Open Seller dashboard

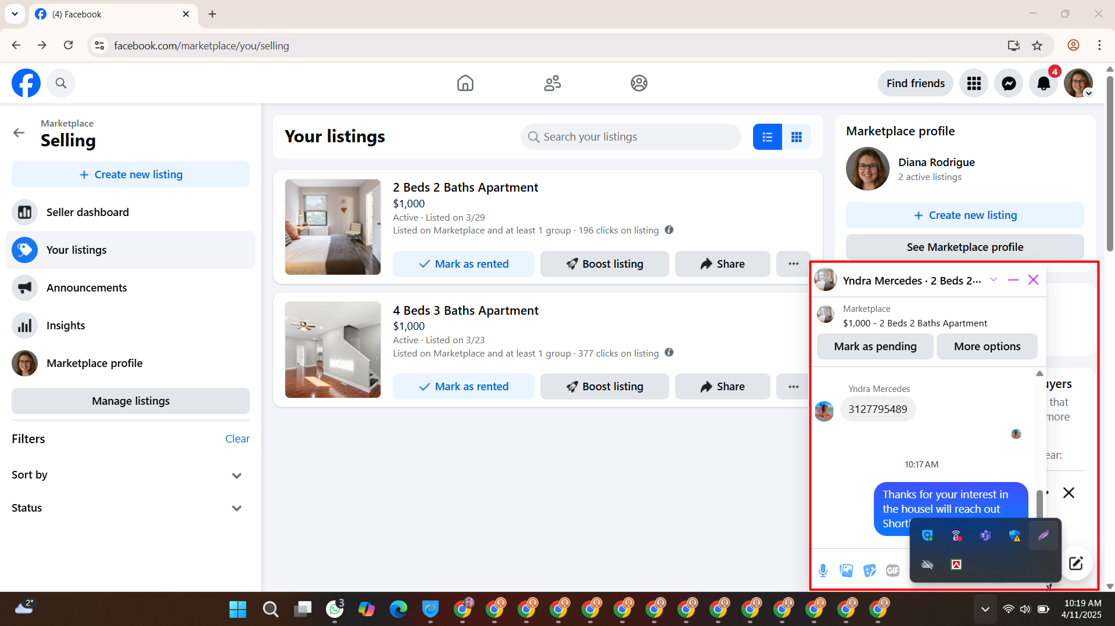pyautogui.click(x=131, y=213)
